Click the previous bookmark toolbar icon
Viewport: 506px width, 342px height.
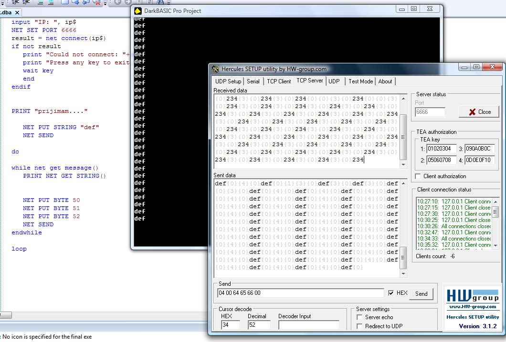coord(86,2)
